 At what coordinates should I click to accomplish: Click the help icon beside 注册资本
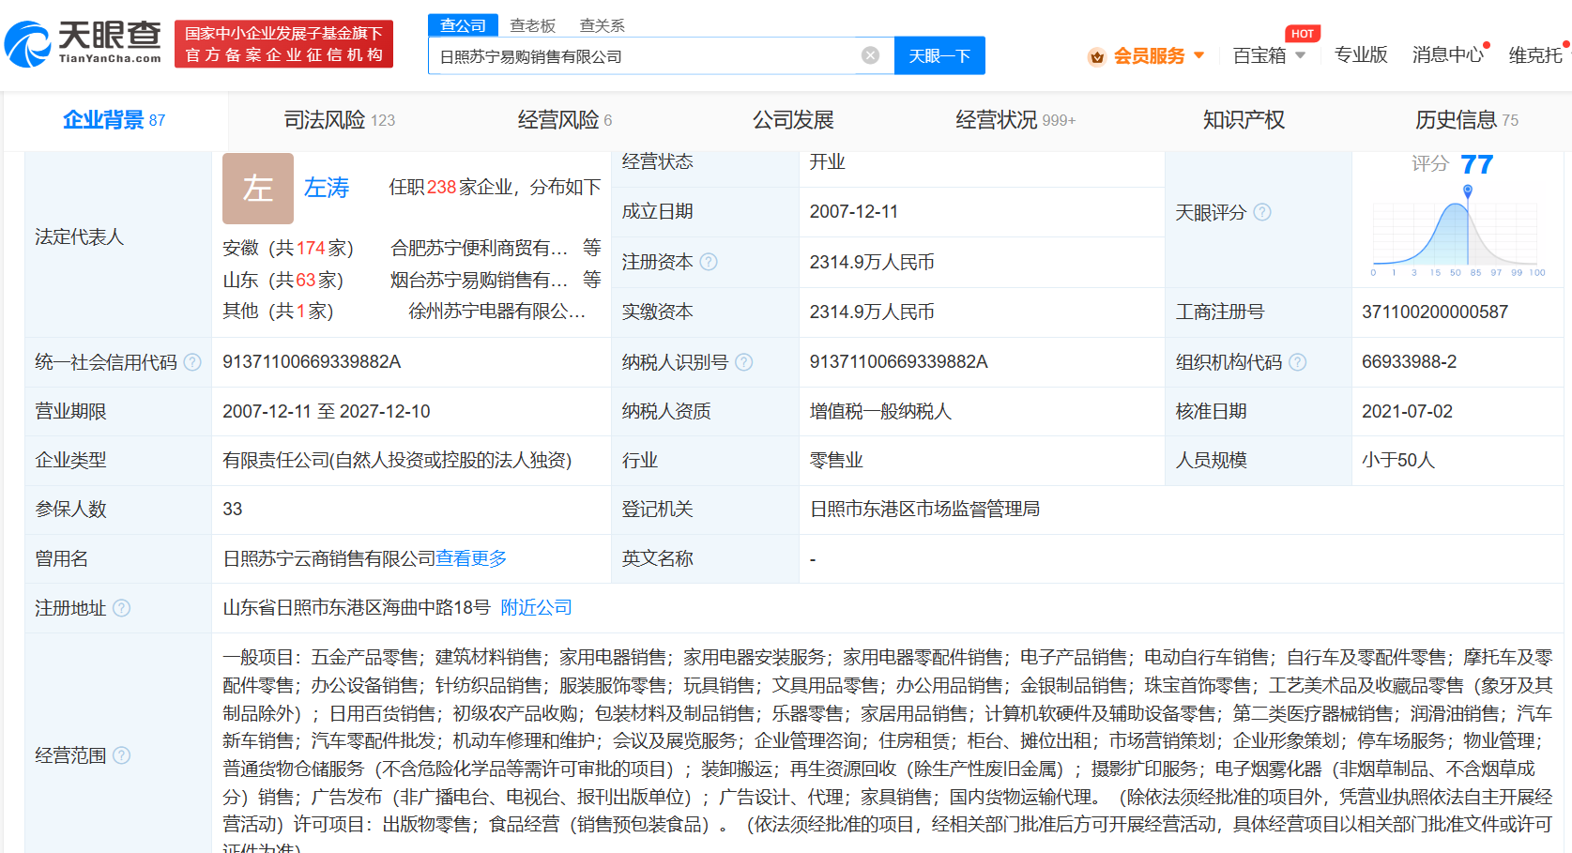(x=709, y=262)
